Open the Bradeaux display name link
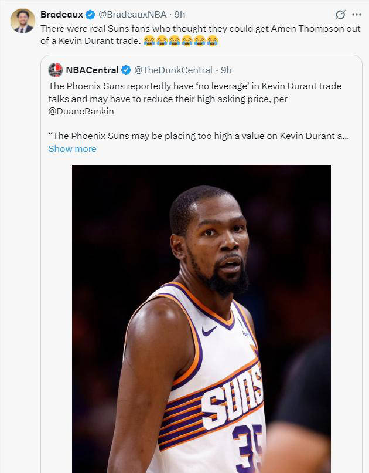The height and width of the screenshot is (473, 369). [x=61, y=15]
